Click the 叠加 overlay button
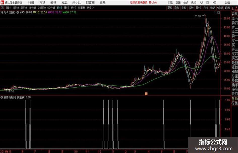This screenshot has width=238, height=153. tap(177, 8)
